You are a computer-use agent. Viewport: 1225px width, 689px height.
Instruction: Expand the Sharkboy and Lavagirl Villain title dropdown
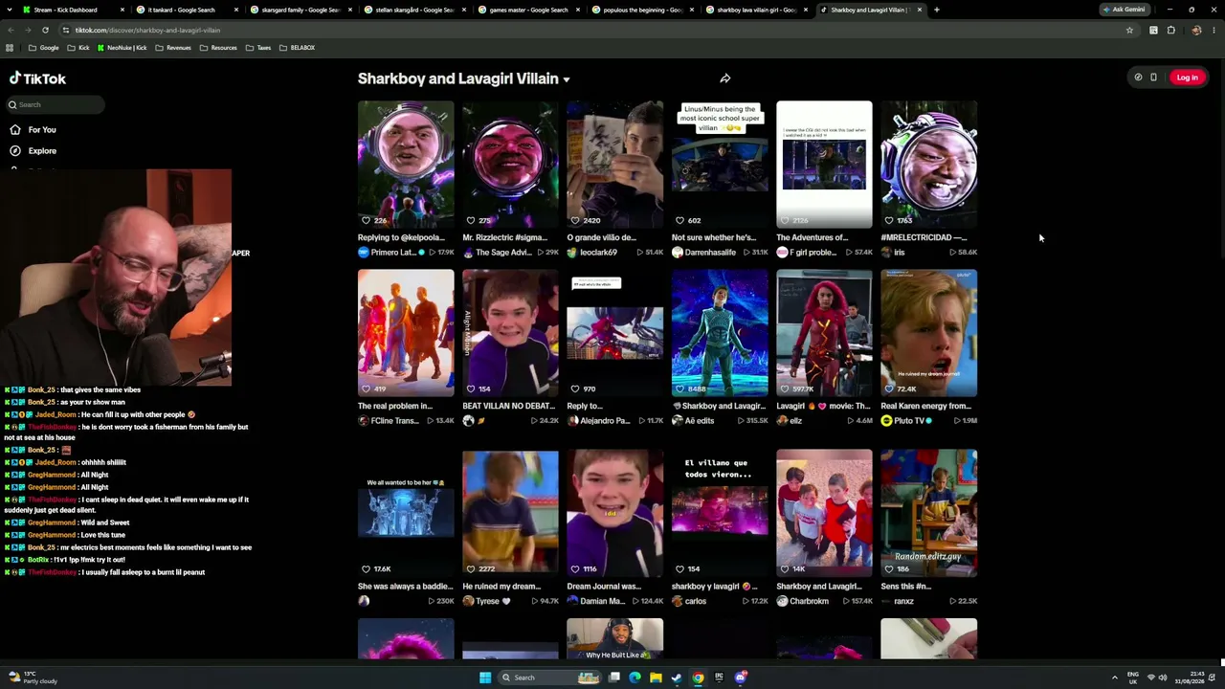[x=567, y=79]
